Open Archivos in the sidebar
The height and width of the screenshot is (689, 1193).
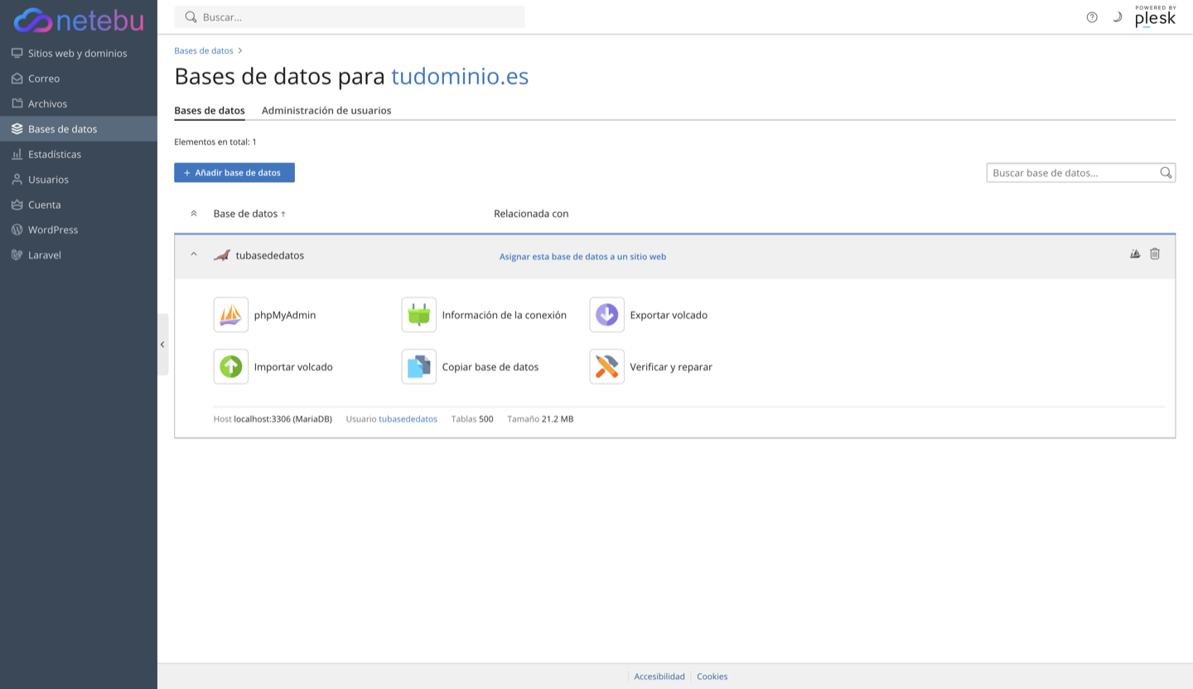pos(79,104)
